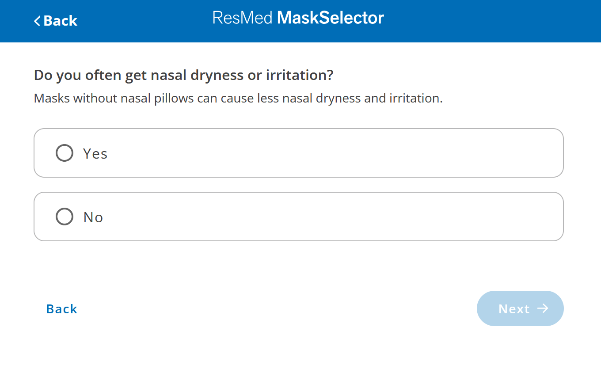Click the MaskSelector wordmark in the blue header
Screen dimensions: 601x365
331,17
